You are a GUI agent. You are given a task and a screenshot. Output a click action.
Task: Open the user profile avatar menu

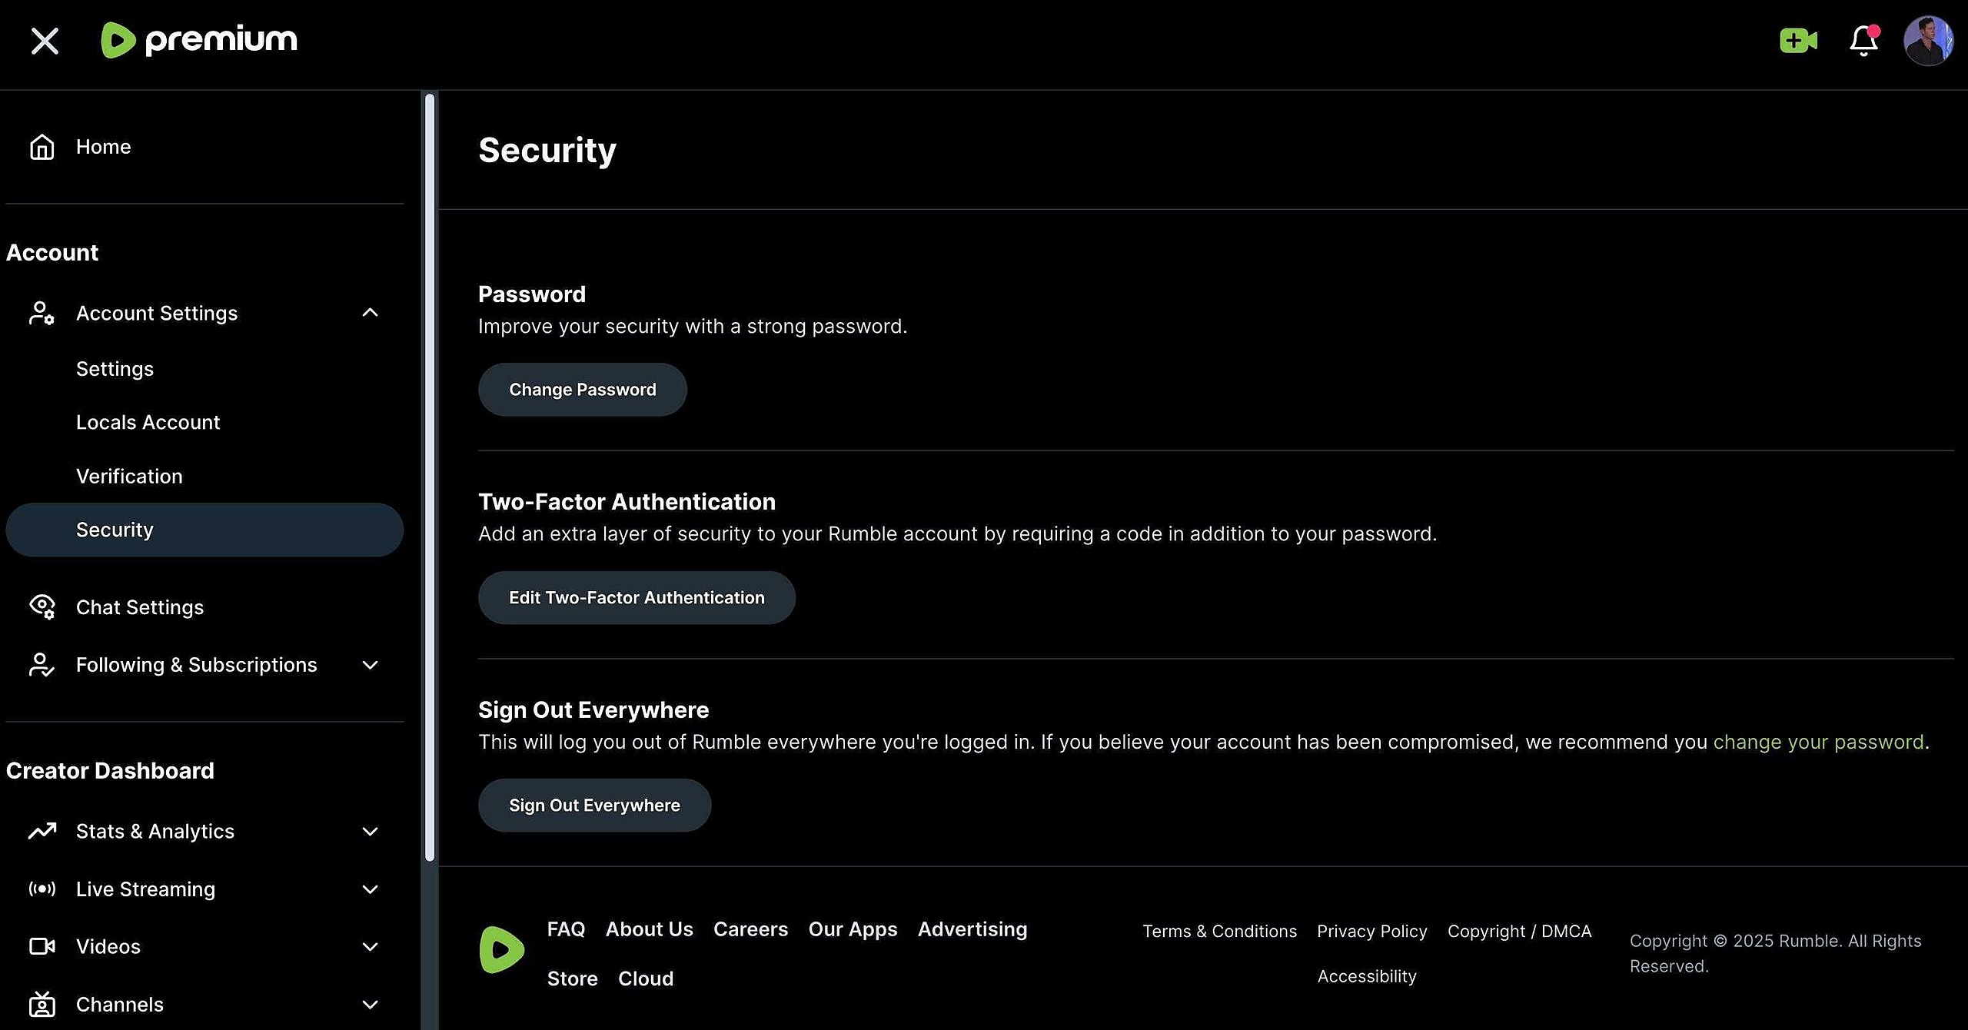pyautogui.click(x=1927, y=41)
